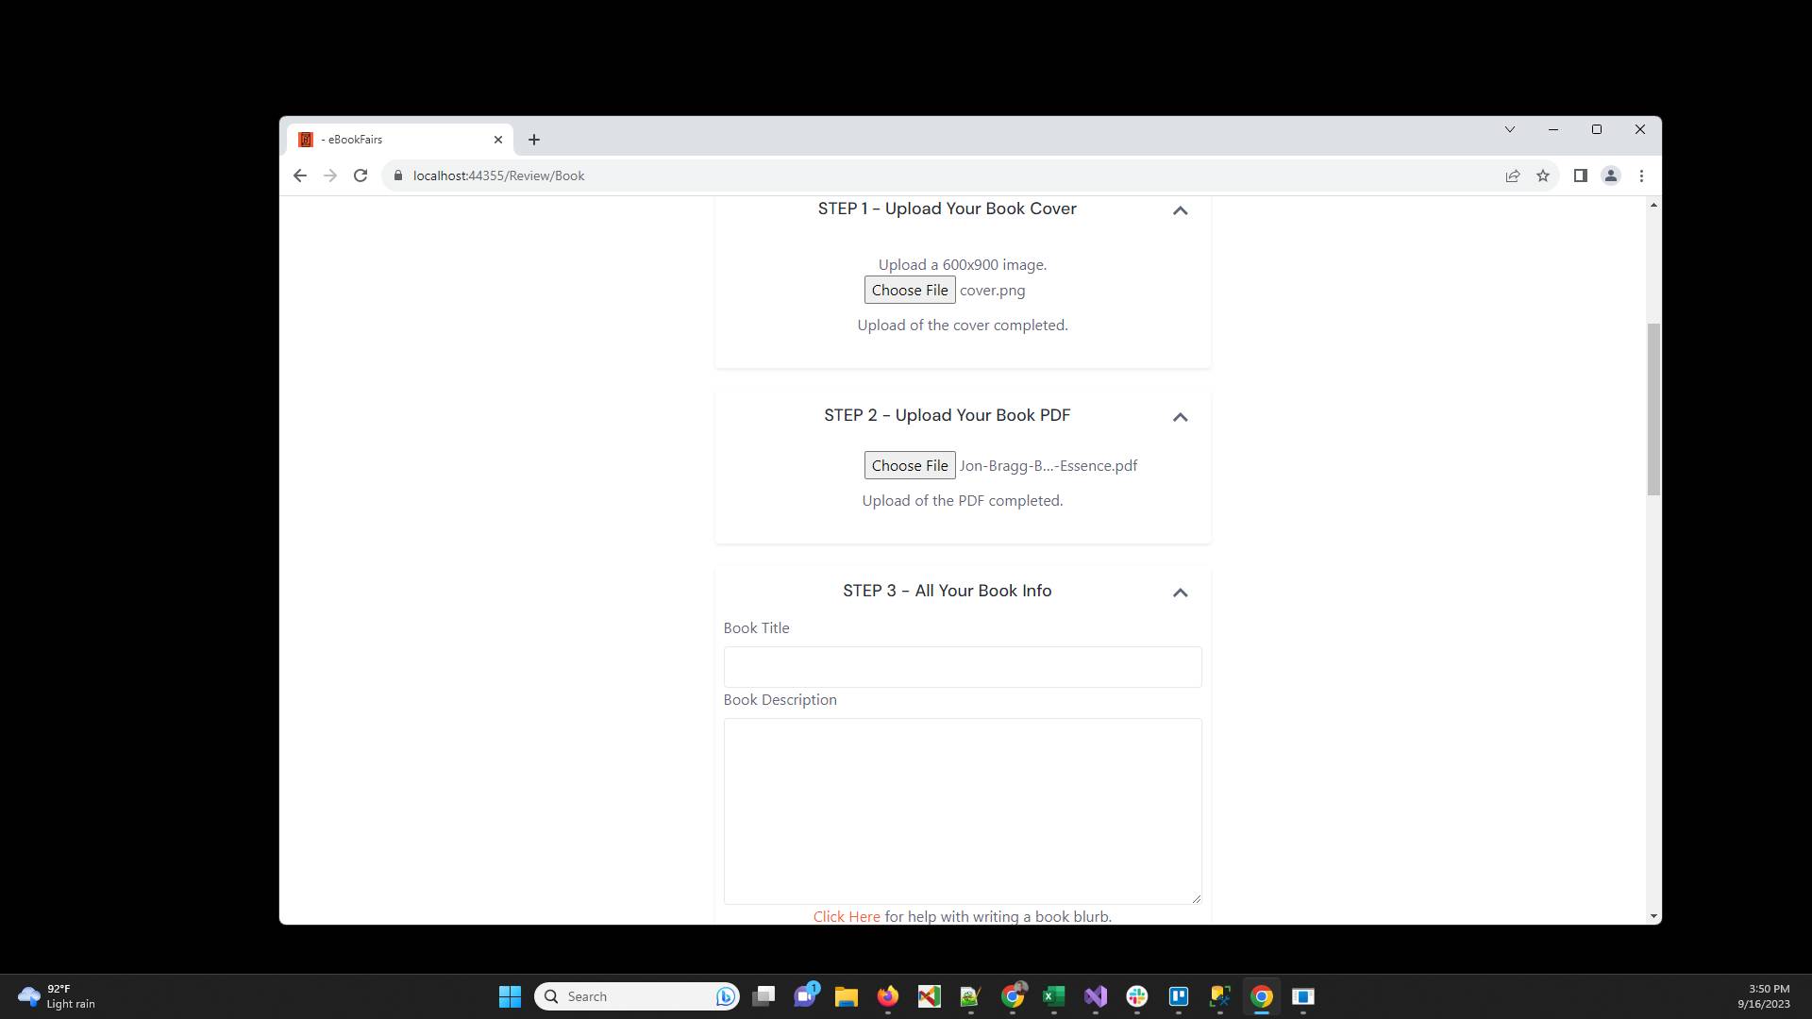Click Here link for book blurb help
The image size is (1812, 1019).
846,916
